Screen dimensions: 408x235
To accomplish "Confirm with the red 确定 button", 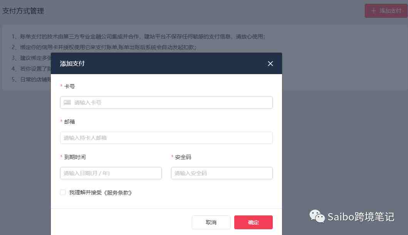I will pos(254,222).
